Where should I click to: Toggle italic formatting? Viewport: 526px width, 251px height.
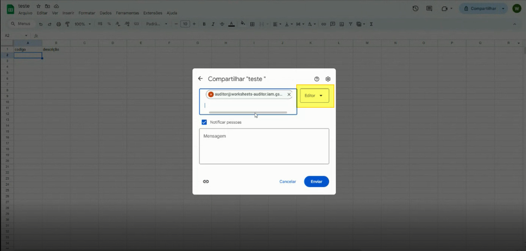point(213,24)
